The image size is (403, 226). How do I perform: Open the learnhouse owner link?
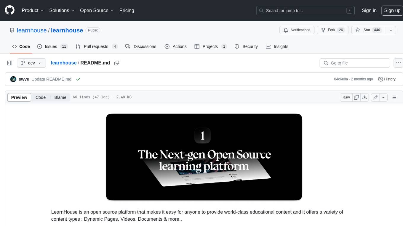[x=32, y=30]
